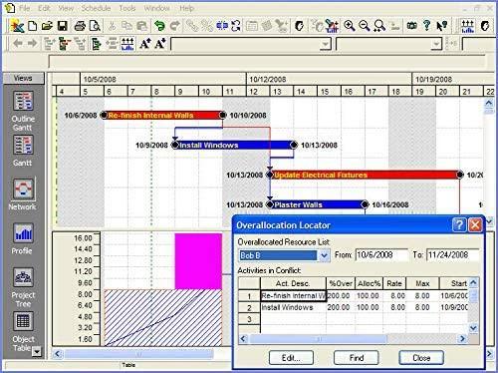Click the Zoom In magnifier
Viewport: 498px width, 373px height.
point(350,26)
